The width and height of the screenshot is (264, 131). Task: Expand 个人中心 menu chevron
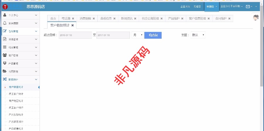pyautogui.click(x=36, y=15)
